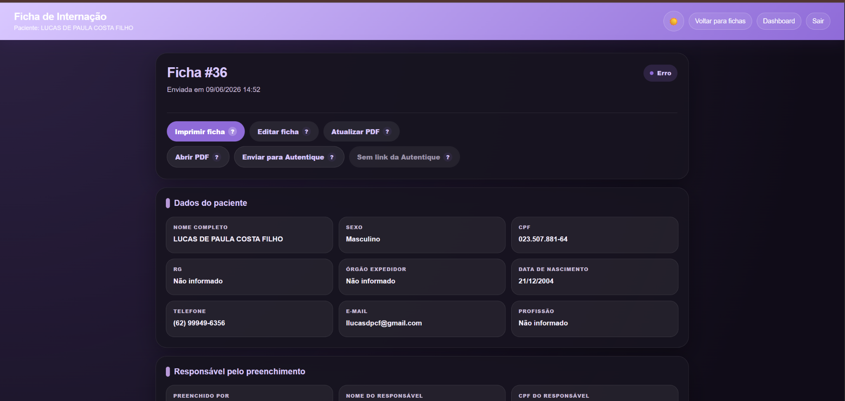Click the Paciente subtitle in the header
This screenshot has width=845, height=401.
point(73,28)
